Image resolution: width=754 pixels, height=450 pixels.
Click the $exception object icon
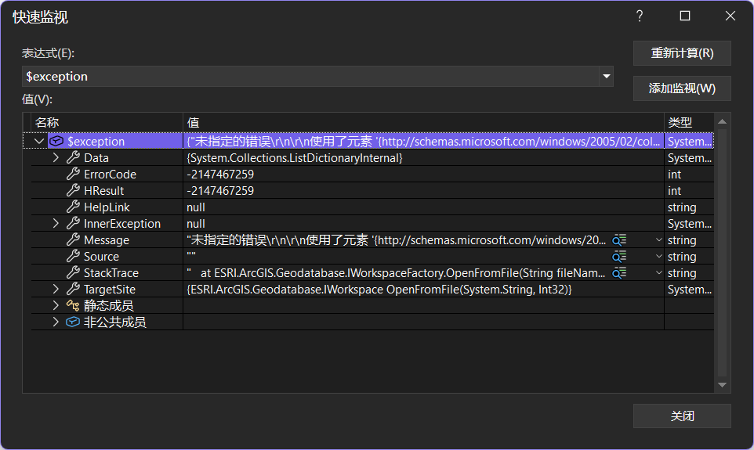tap(56, 141)
